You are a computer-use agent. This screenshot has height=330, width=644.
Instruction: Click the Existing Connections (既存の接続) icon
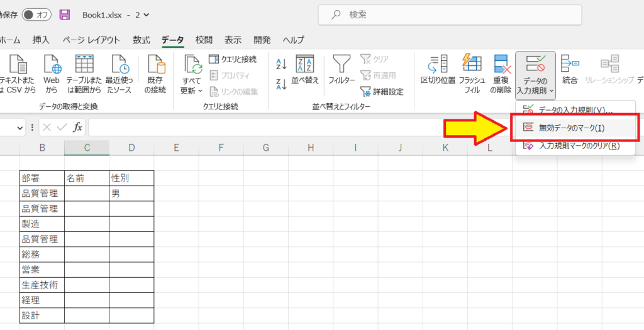click(155, 66)
